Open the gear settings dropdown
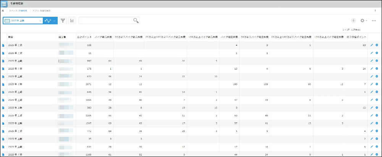 point(364,21)
